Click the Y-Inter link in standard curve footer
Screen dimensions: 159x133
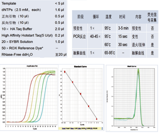coord(79,128)
